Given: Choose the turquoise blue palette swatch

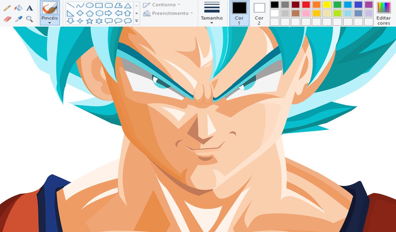Looking at the screenshot, I should pyautogui.click(x=348, y=5).
